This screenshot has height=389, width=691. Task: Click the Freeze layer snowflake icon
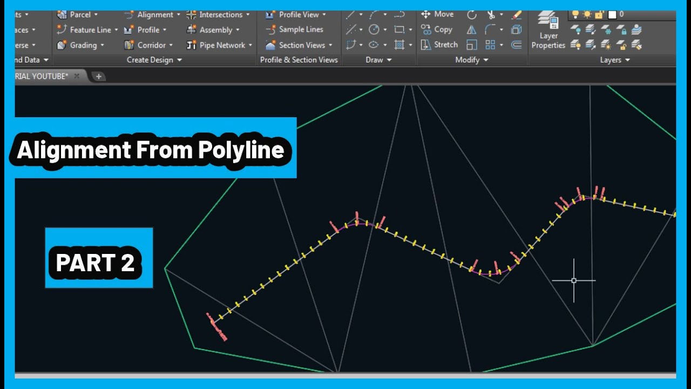(x=606, y=30)
